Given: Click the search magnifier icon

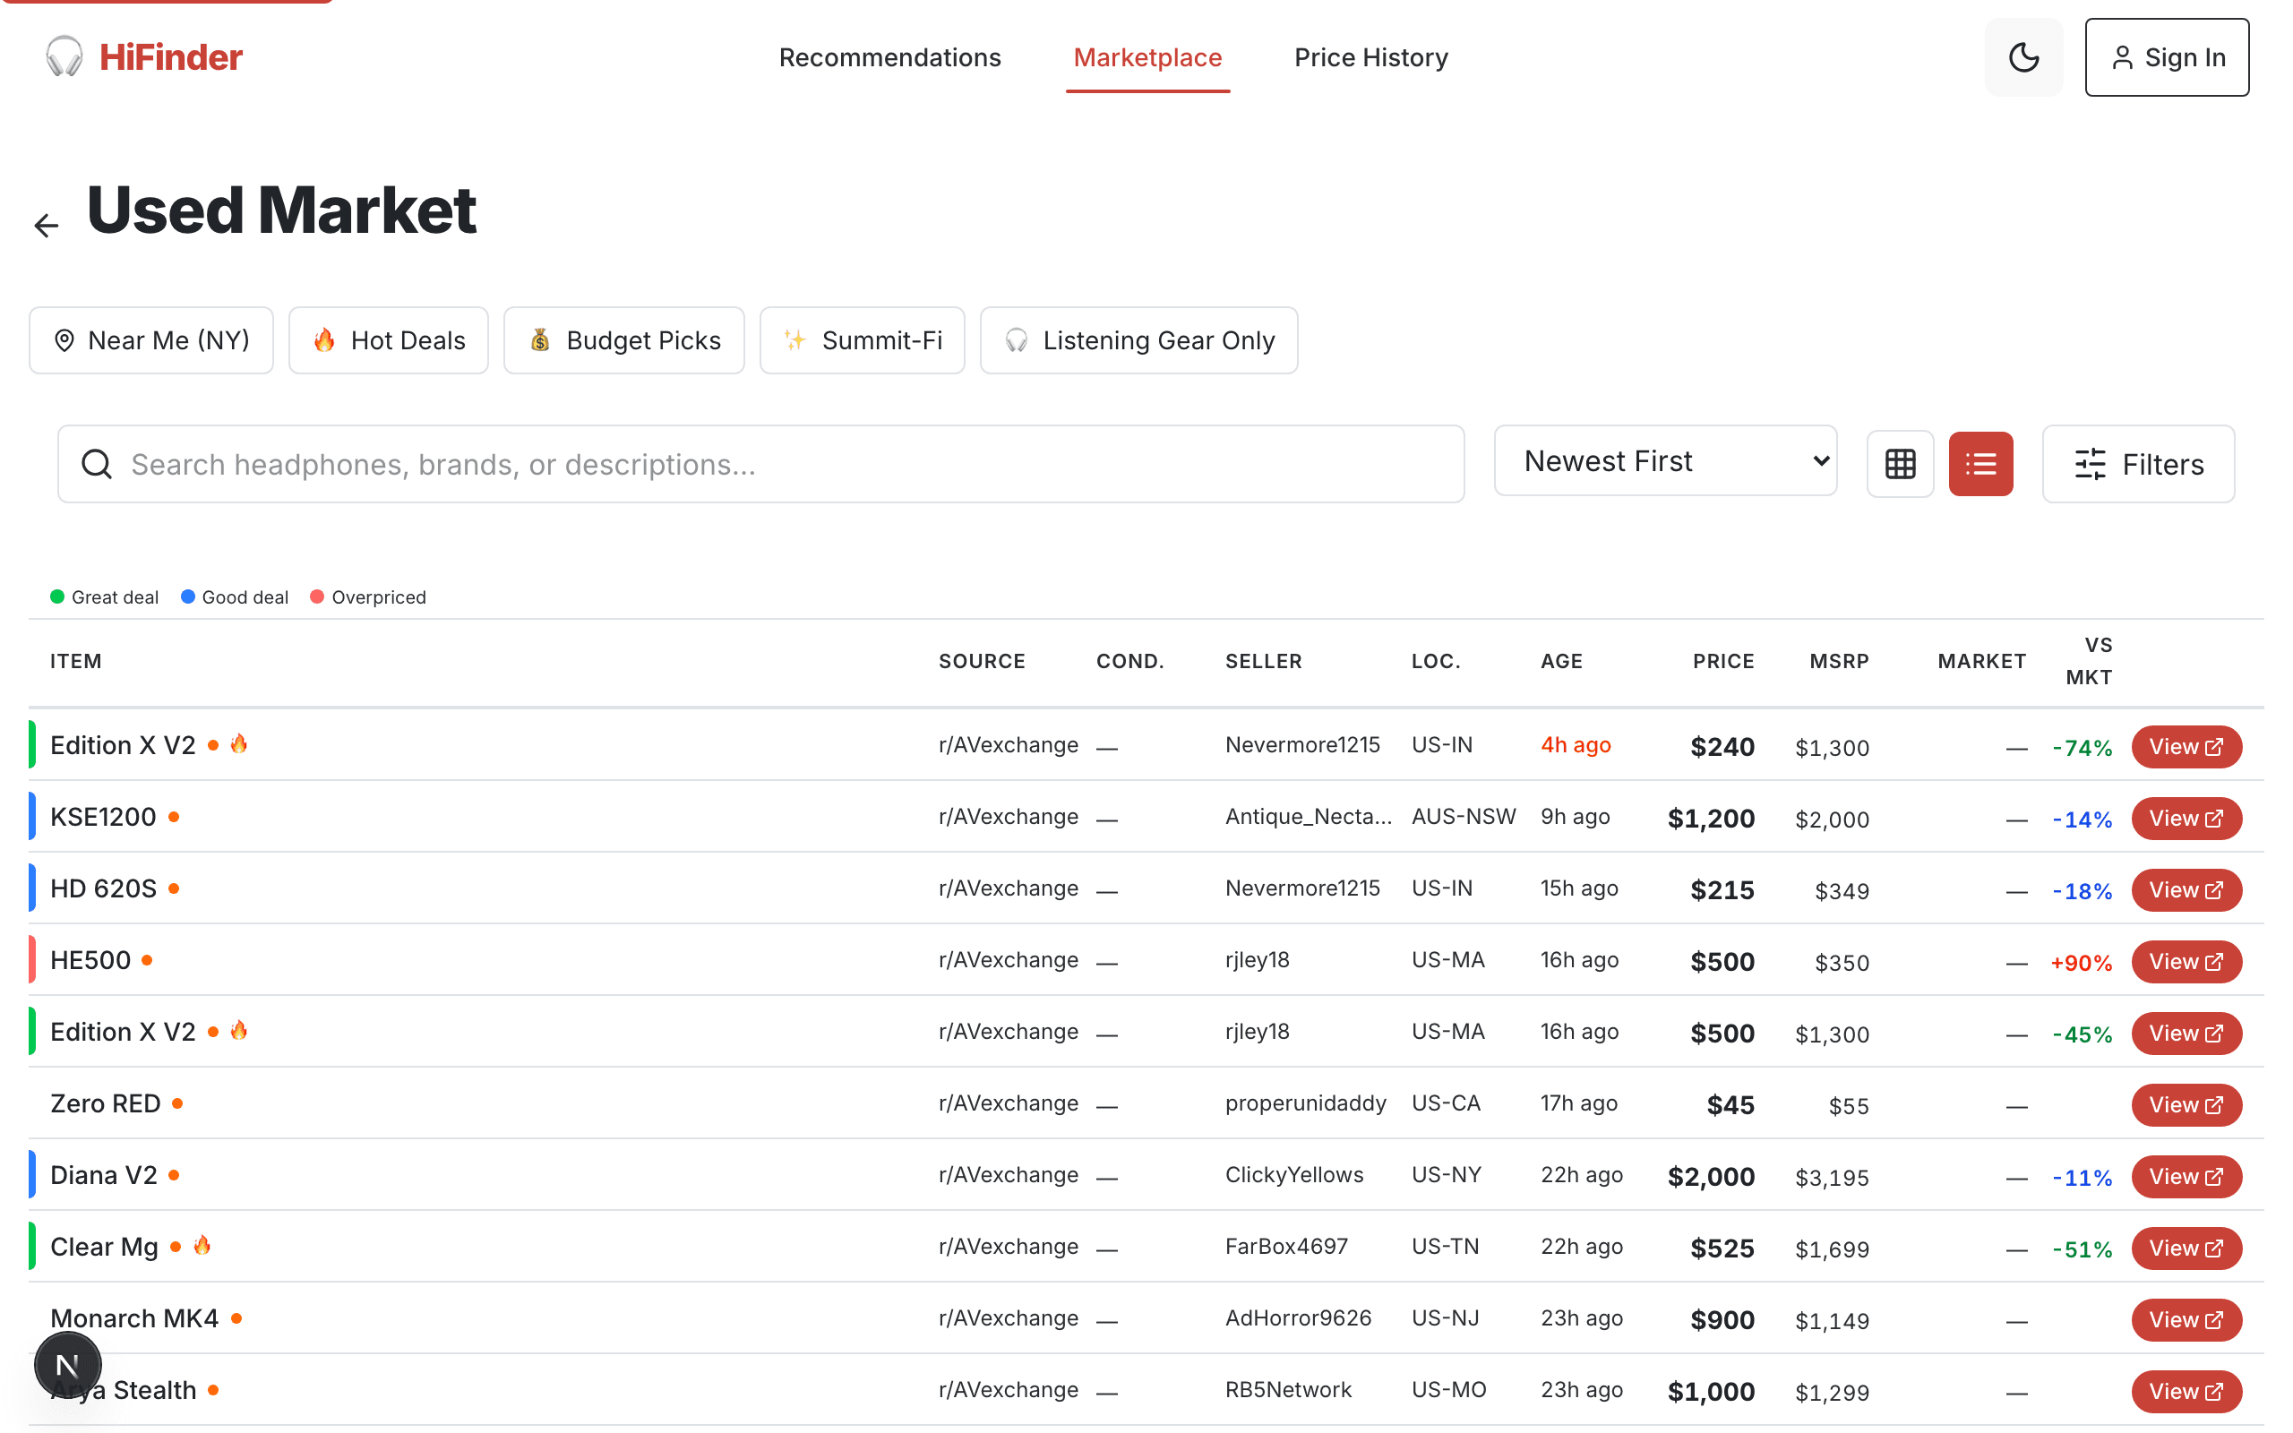Looking at the screenshot, I should point(96,463).
